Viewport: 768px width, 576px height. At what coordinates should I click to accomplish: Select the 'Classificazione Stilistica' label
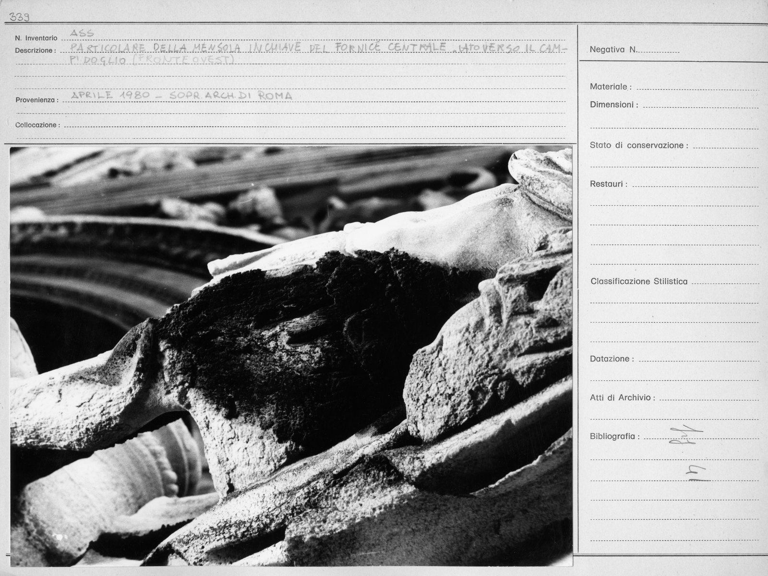click(x=639, y=282)
